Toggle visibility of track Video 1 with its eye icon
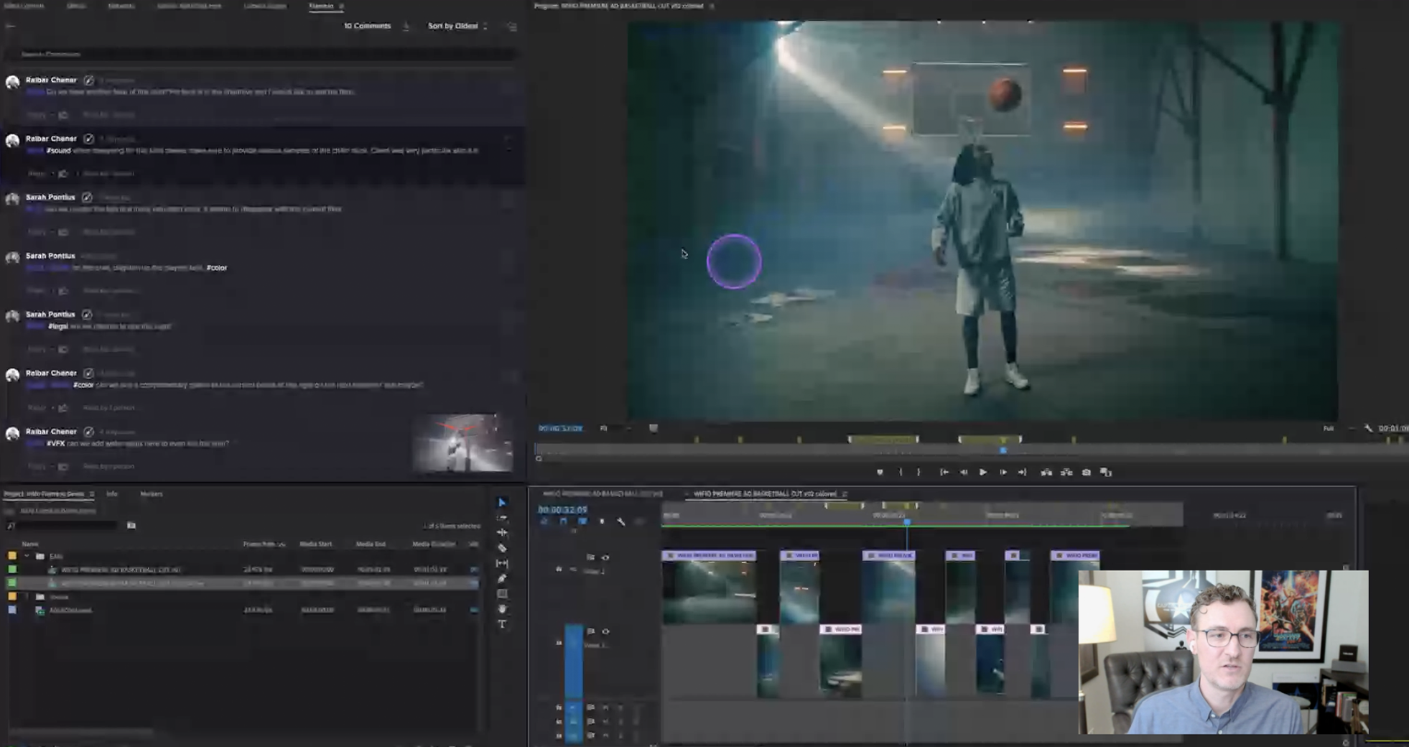 click(605, 632)
